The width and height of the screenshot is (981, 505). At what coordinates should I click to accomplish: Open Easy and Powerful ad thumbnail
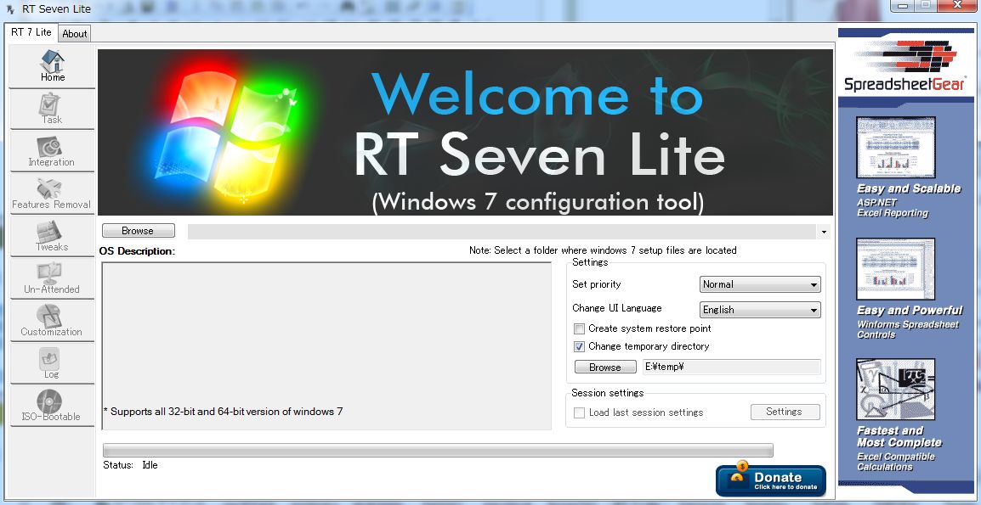[896, 269]
